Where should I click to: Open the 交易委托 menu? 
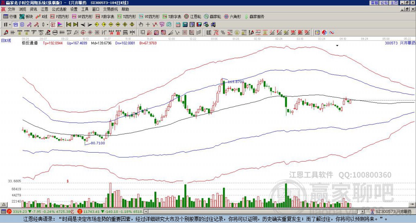110,9
